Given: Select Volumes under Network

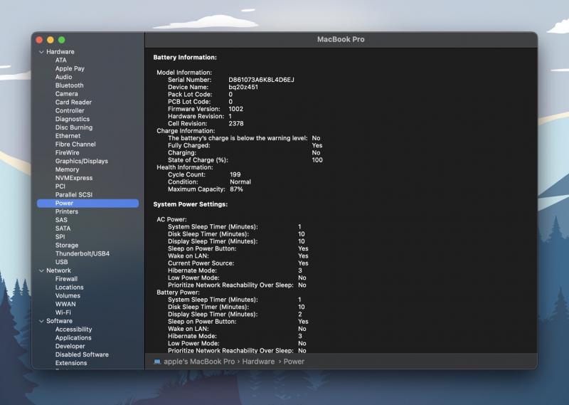Looking at the screenshot, I should point(68,295).
